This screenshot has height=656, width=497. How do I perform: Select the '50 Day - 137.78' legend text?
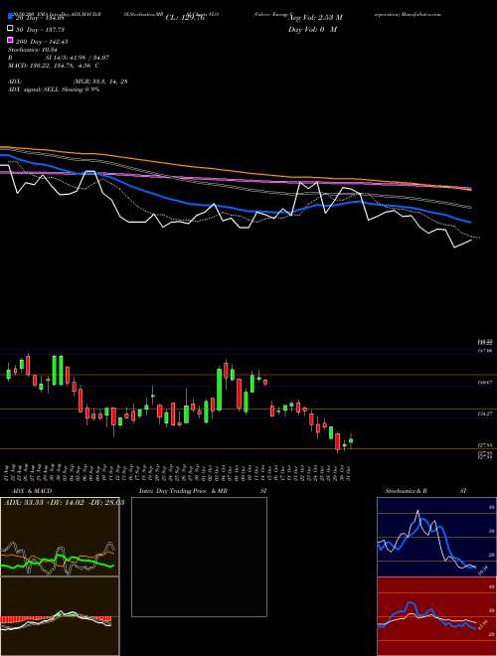coord(41,29)
